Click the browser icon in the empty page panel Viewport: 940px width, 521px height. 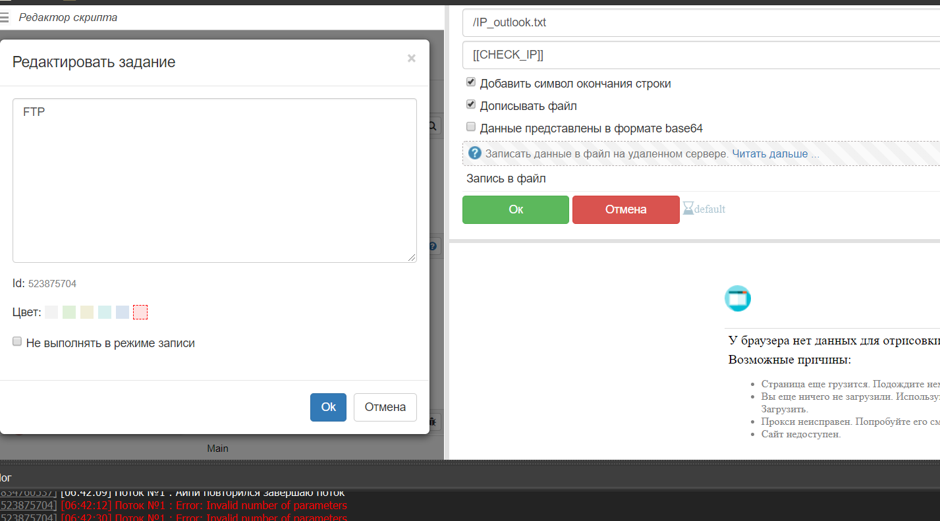737,298
